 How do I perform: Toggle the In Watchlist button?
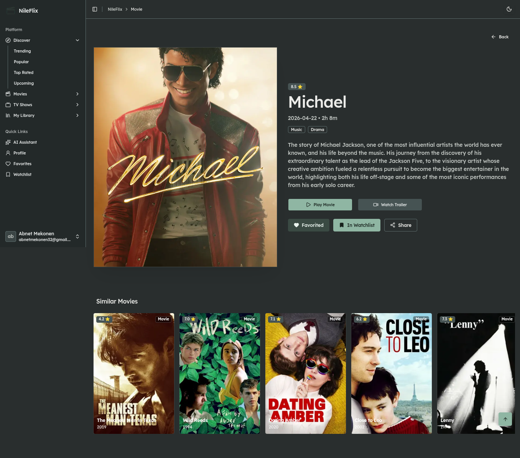(357, 225)
